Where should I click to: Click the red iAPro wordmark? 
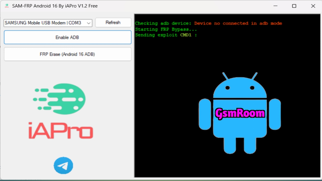point(61,130)
